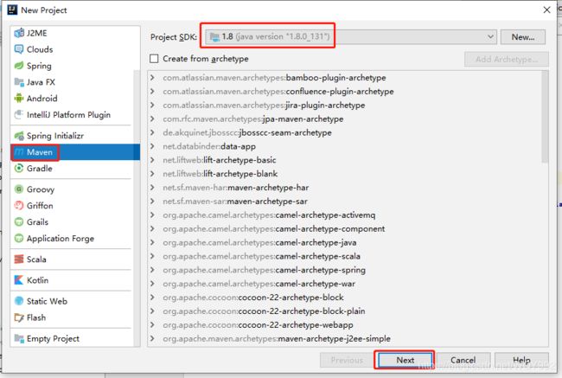Click the project type list scrollbar
This screenshot has width=562, height=378.
pos(137,208)
